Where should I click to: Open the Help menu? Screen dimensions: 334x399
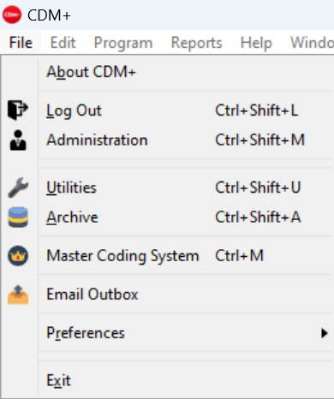pyautogui.click(x=256, y=43)
